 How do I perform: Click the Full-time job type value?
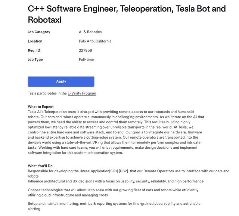pyautogui.click(x=86, y=59)
